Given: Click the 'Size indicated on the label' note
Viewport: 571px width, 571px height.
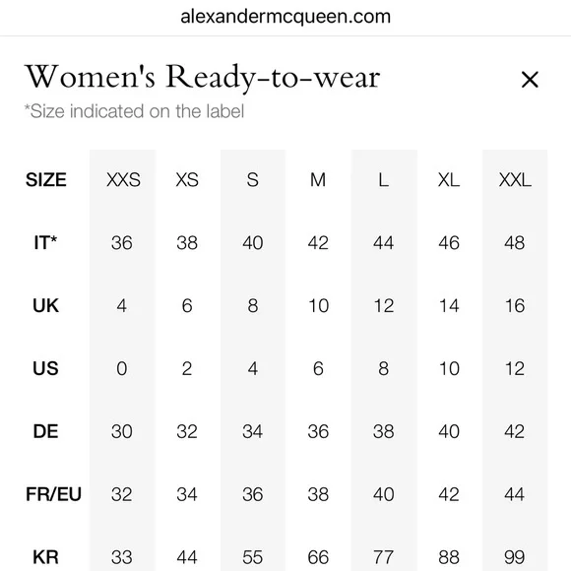Looking at the screenshot, I should coord(134,111).
